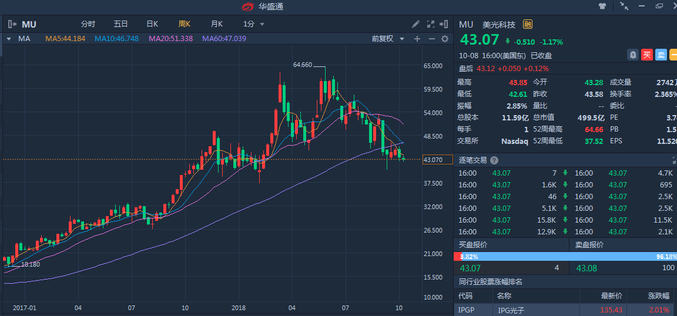Expand the MA indicator dropdown arrow
This screenshot has width=677, height=316.
(x=9, y=39)
